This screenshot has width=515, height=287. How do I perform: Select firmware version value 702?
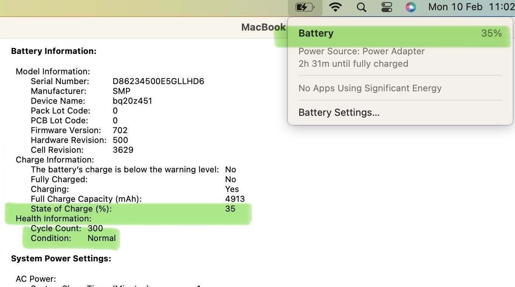point(120,130)
